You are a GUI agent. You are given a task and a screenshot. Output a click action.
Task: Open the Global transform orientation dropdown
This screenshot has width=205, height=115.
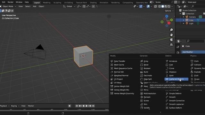click(x=69, y=6)
